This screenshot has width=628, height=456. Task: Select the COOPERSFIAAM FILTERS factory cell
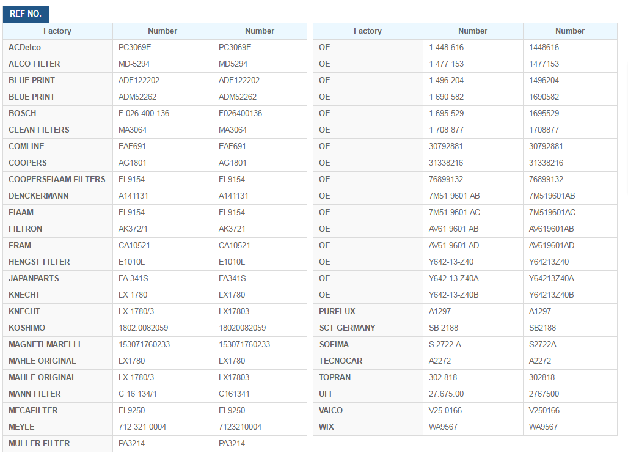pos(57,179)
